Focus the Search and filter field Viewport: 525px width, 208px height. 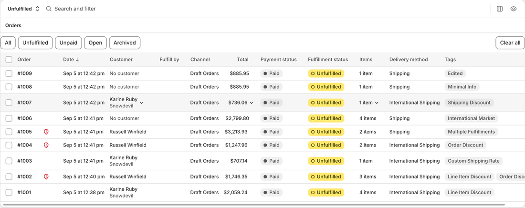(75, 9)
